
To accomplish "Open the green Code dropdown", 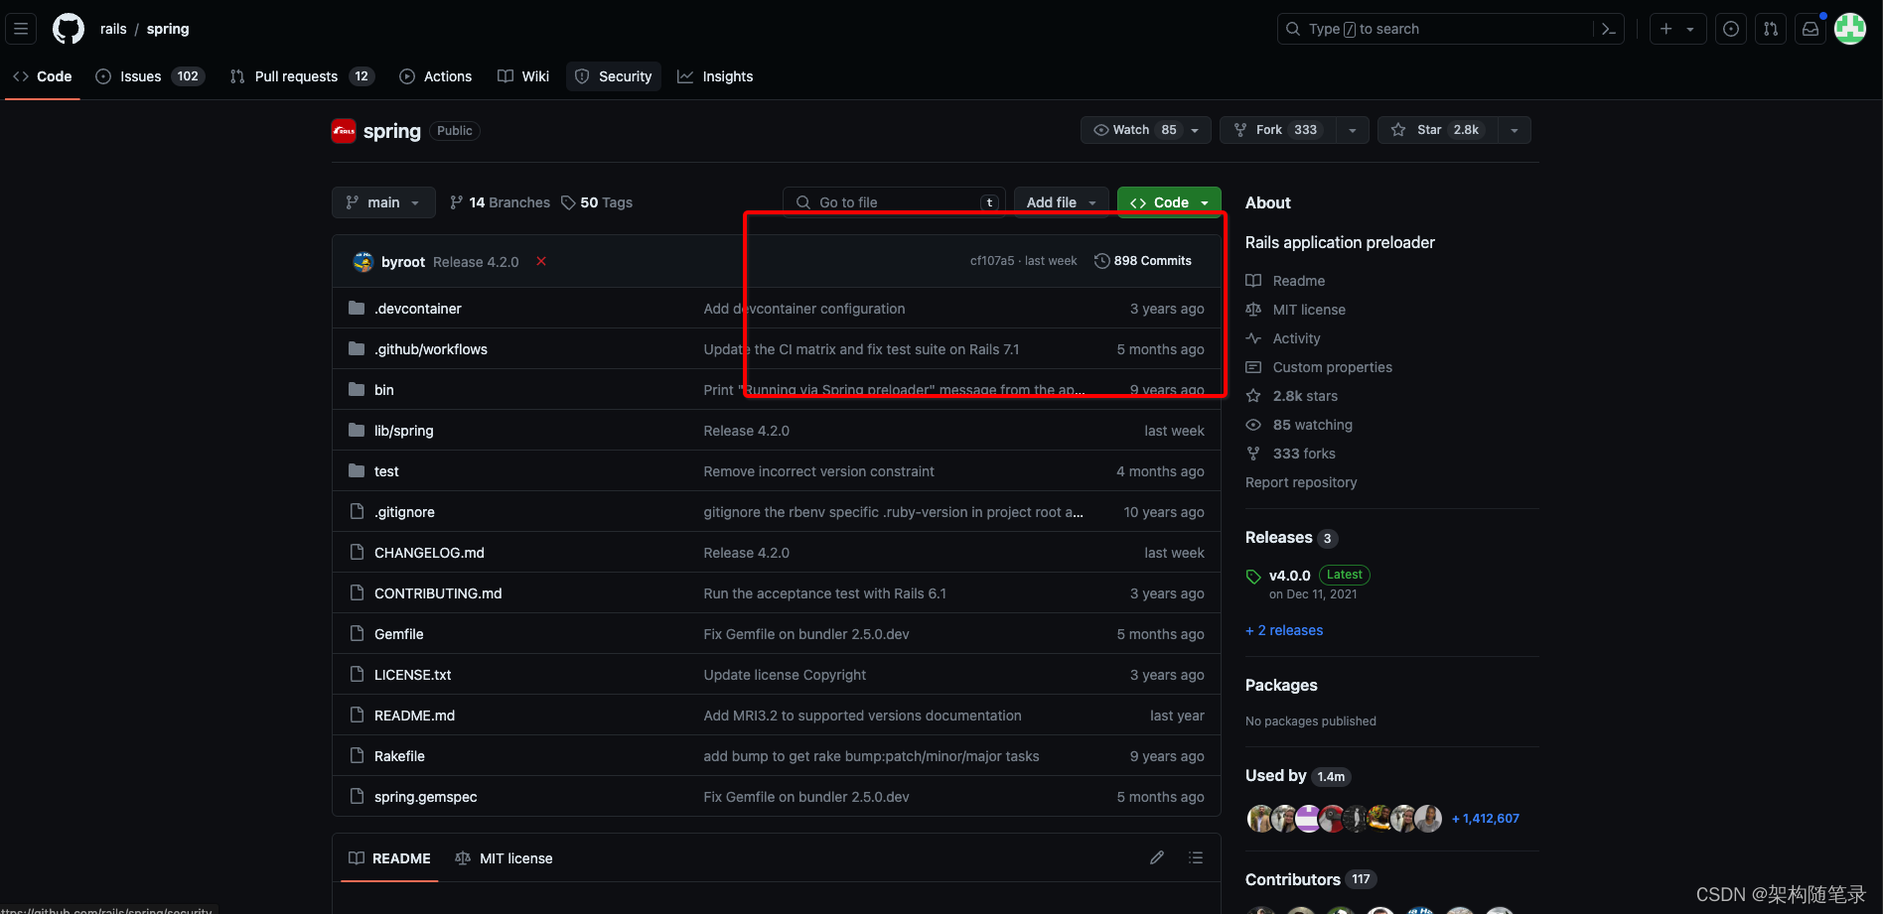I will 1169,202.
